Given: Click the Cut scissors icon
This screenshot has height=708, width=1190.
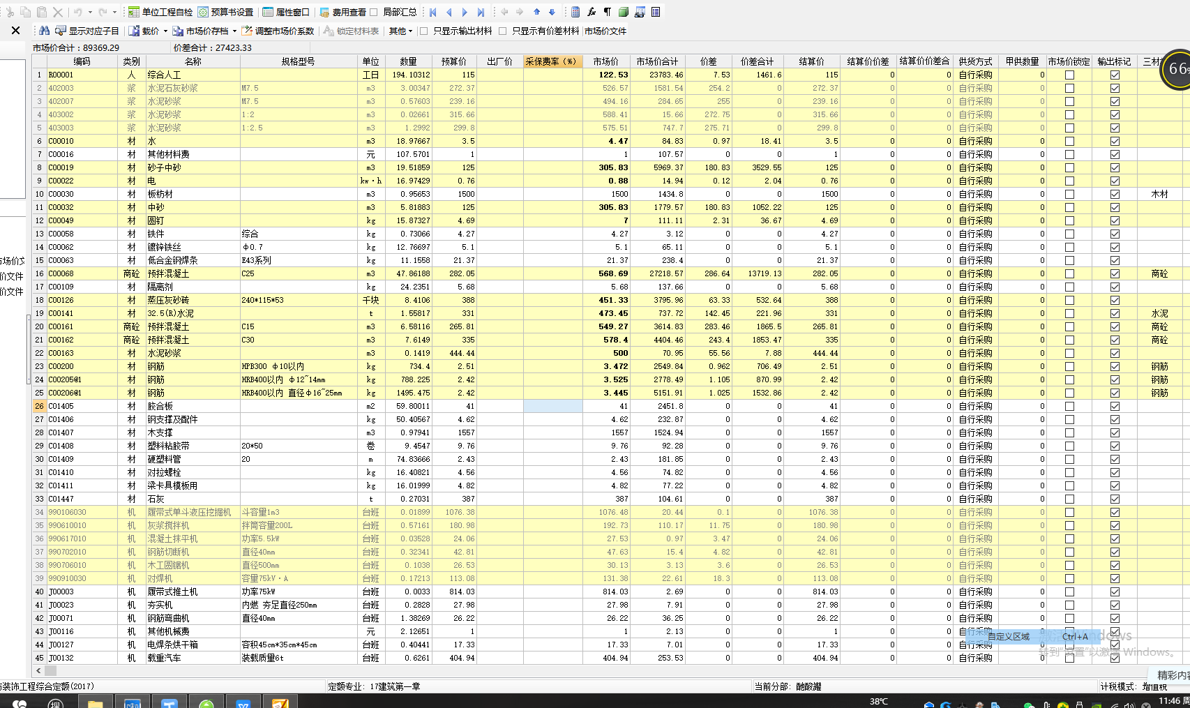Looking at the screenshot, I should (x=9, y=12).
